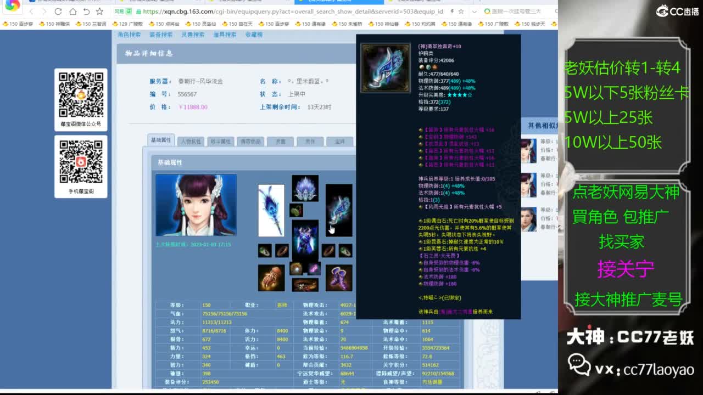Click the 升级经验 value 3554723564
This screenshot has width=703, height=395.
pyautogui.click(x=436, y=348)
